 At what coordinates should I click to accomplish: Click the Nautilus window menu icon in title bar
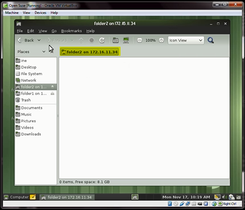tap(19, 24)
